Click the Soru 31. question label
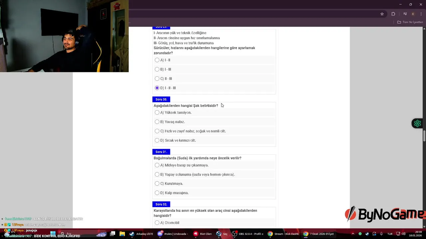This screenshot has height=239, width=426. [161, 152]
